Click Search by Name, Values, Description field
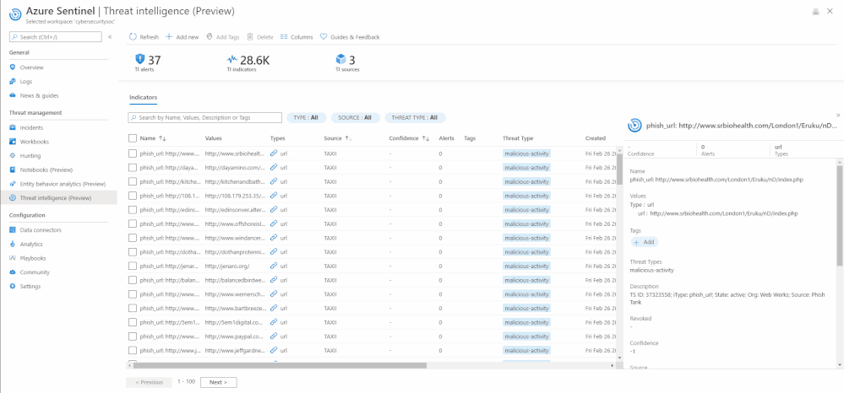 click(x=204, y=118)
